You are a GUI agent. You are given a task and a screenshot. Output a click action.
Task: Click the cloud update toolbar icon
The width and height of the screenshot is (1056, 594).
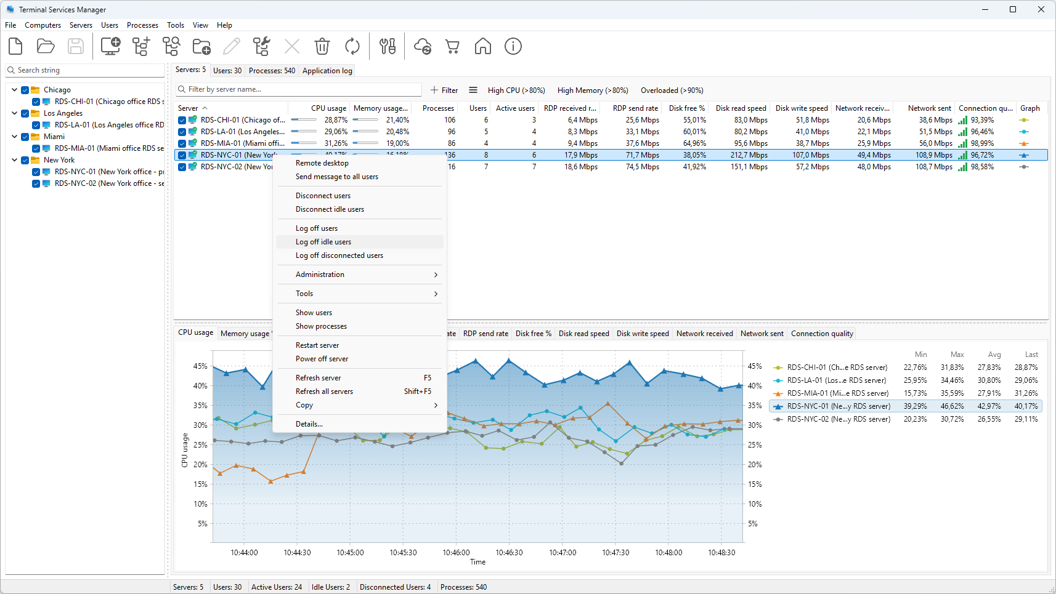(x=423, y=46)
